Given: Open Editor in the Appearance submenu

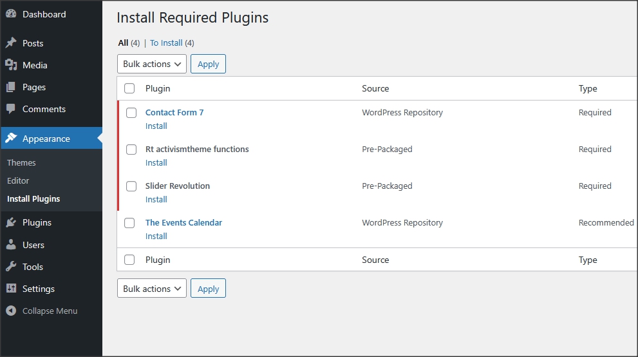Looking at the screenshot, I should 18,180.
